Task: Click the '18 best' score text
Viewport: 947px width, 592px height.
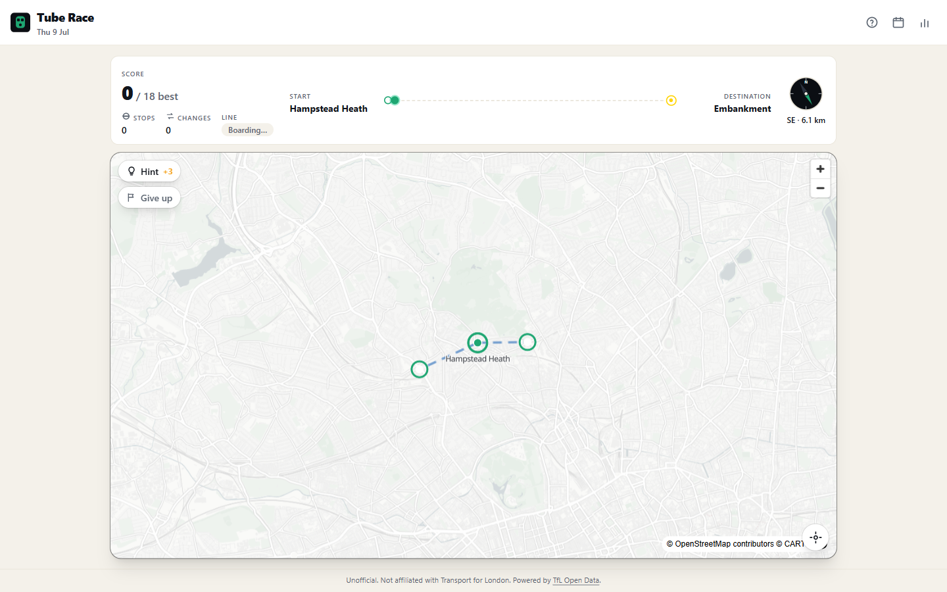Action: click(x=160, y=96)
